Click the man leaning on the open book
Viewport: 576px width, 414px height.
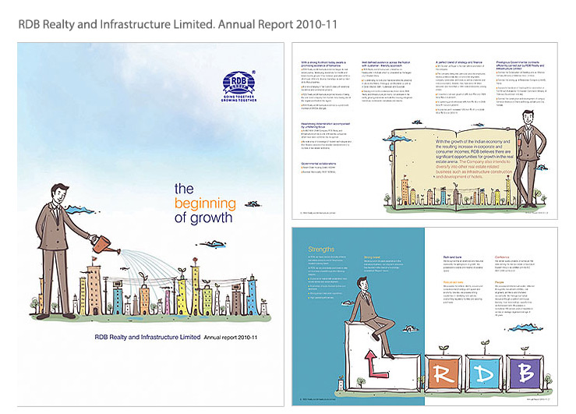click(530, 159)
